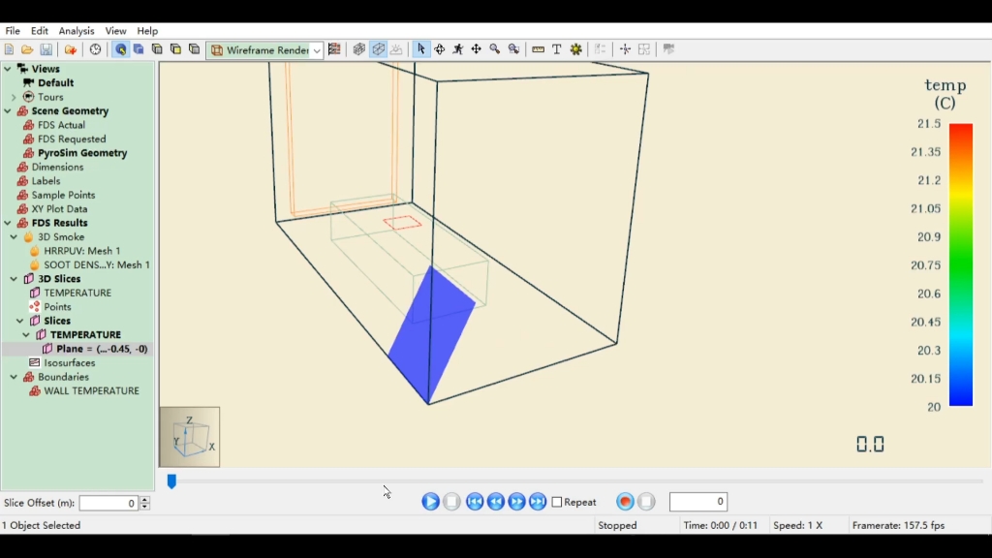The image size is (992, 558).
Task: Select the zoom window tool icon
Action: 513,49
